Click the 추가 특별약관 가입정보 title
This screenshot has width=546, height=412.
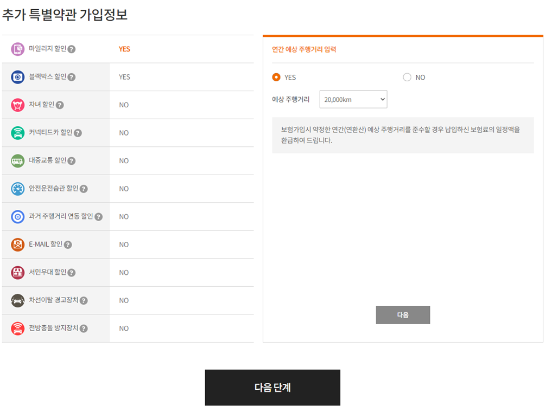(x=65, y=15)
